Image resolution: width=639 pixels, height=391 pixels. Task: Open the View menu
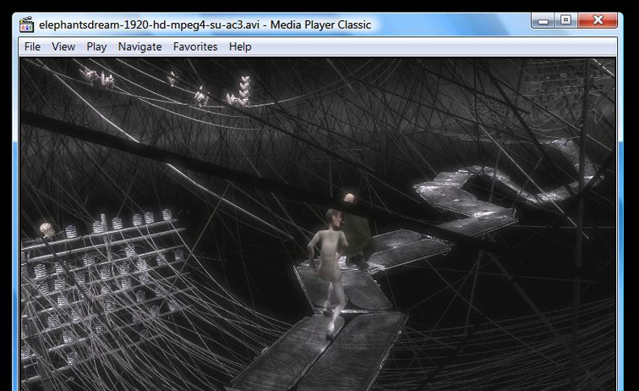pos(63,47)
